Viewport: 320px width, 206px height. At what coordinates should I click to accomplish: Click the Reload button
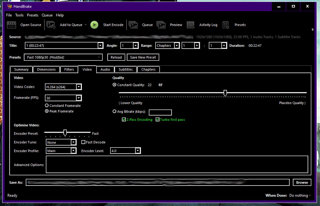click(116, 57)
